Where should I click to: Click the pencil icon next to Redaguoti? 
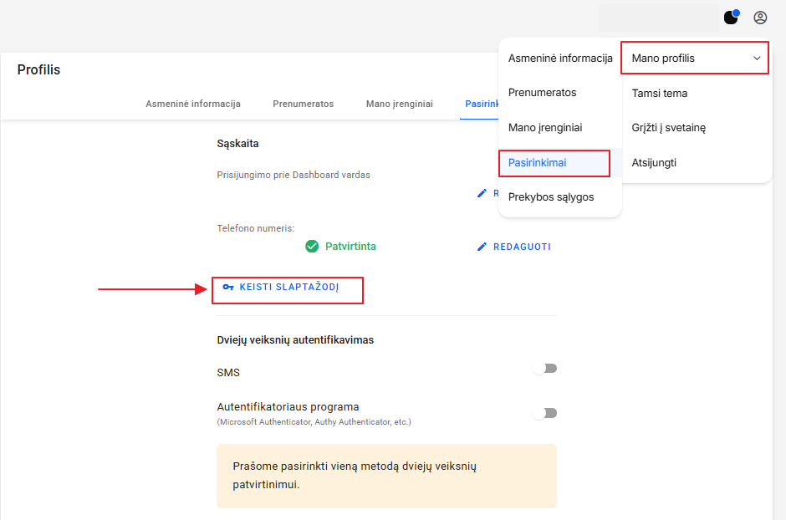point(482,247)
